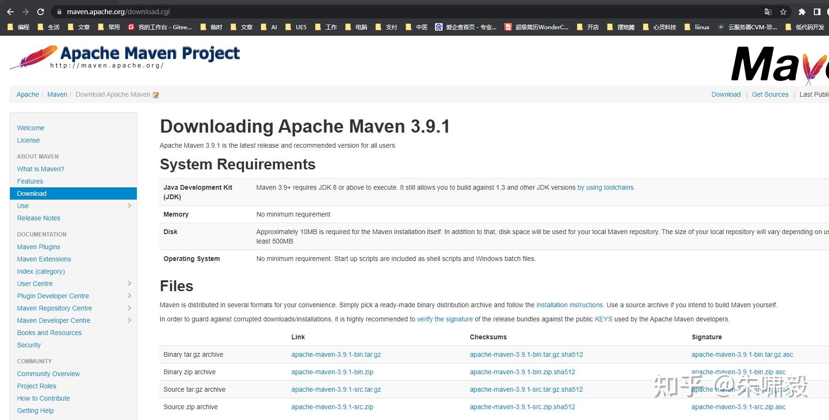Open the UE5 bookmark folder

pyautogui.click(x=296, y=27)
